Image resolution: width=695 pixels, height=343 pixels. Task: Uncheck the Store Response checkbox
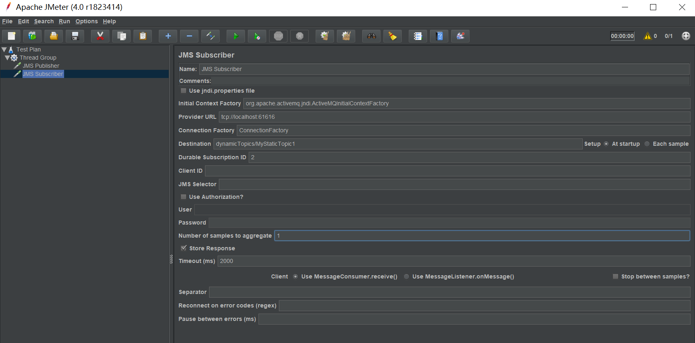pos(184,248)
